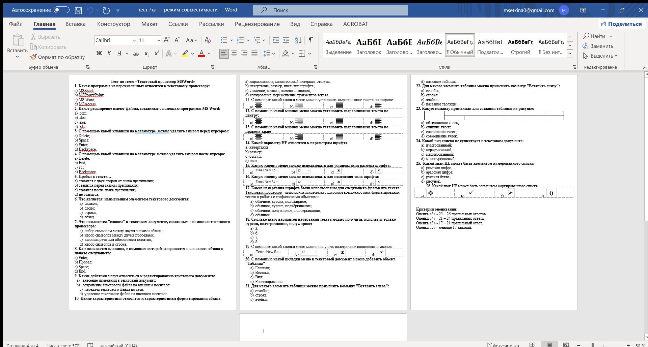Screen dimensions: 648x347
Task: Switch to the Рецензирование tab
Action: point(257,24)
